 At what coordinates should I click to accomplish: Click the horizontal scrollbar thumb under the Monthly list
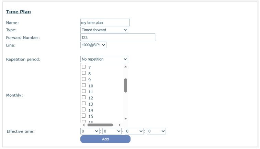click(100, 125)
